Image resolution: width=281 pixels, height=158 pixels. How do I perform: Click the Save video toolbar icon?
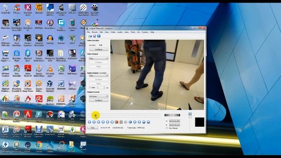pos(94,36)
